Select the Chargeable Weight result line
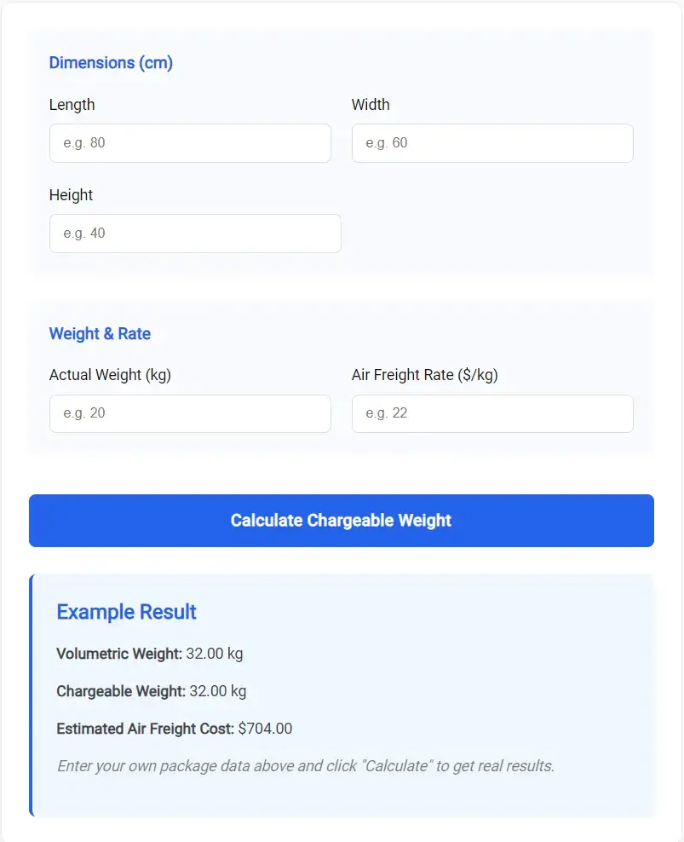The width and height of the screenshot is (684, 842). [x=152, y=691]
